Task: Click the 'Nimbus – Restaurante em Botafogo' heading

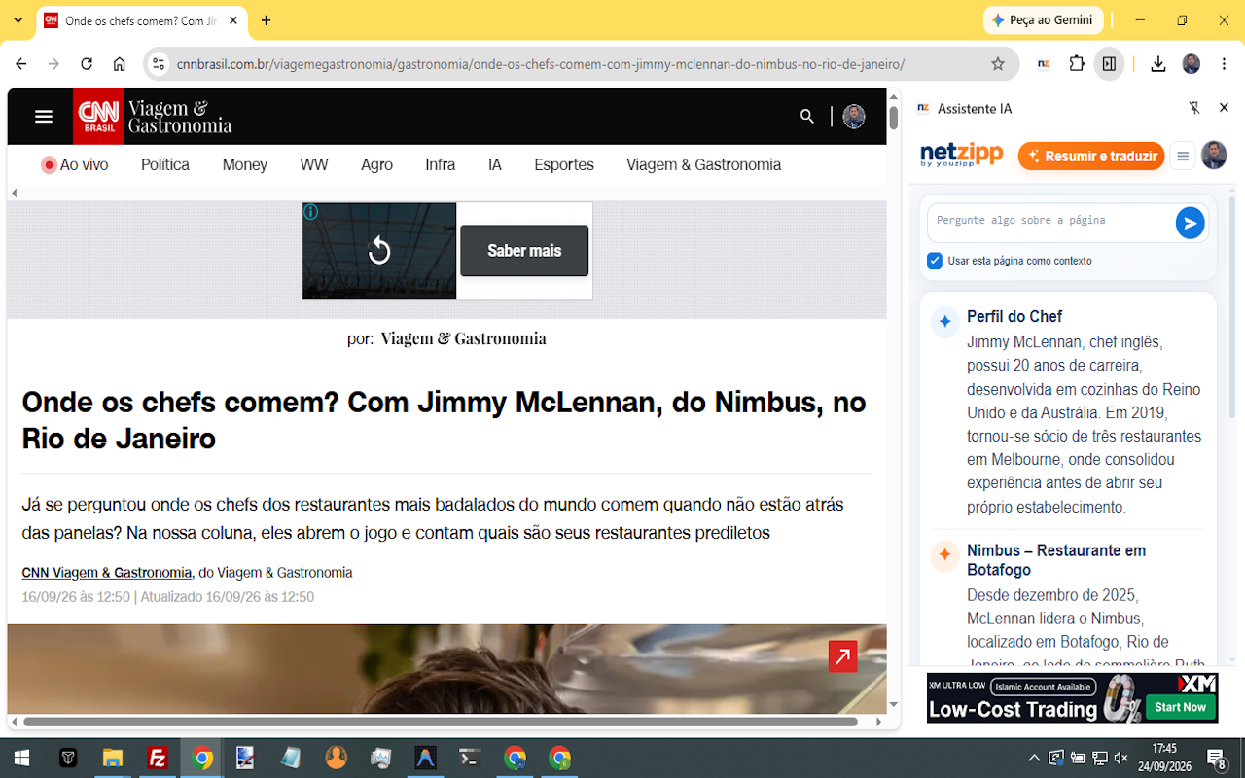Action: [x=1056, y=560]
